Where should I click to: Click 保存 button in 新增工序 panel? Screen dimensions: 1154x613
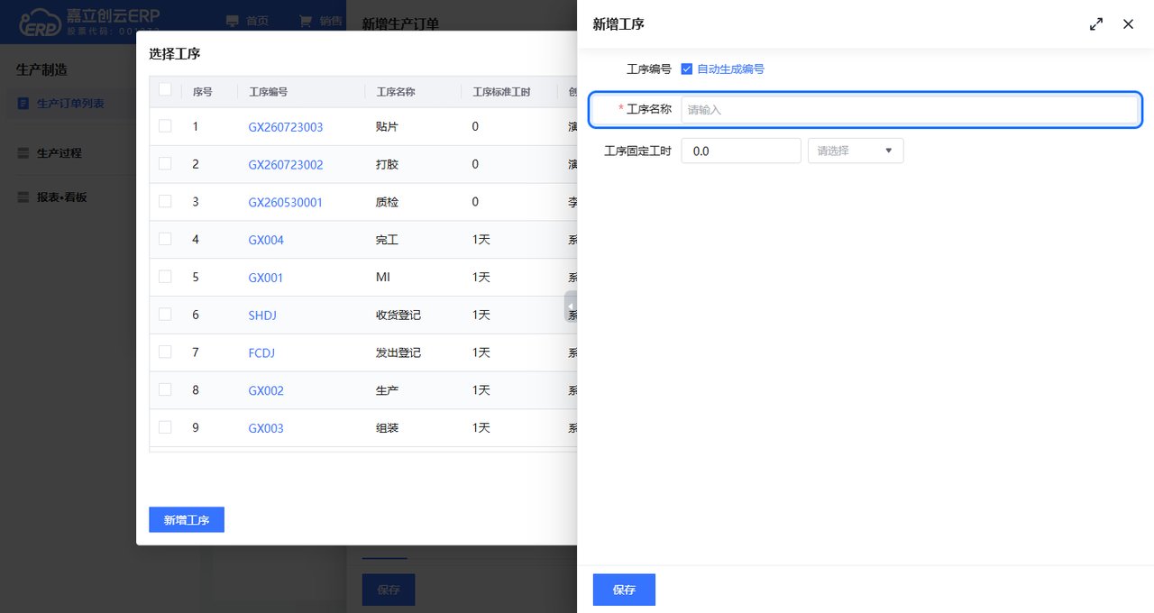(624, 590)
